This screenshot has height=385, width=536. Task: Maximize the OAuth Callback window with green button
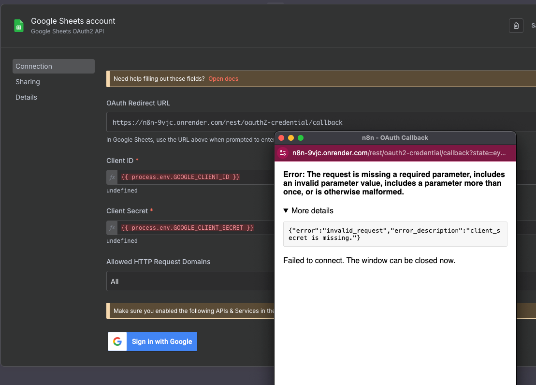tap(300, 138)
